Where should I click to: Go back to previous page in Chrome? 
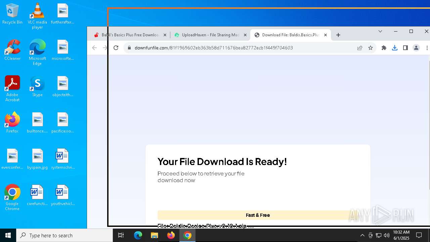pyautogui.click(x=94, y=48)
